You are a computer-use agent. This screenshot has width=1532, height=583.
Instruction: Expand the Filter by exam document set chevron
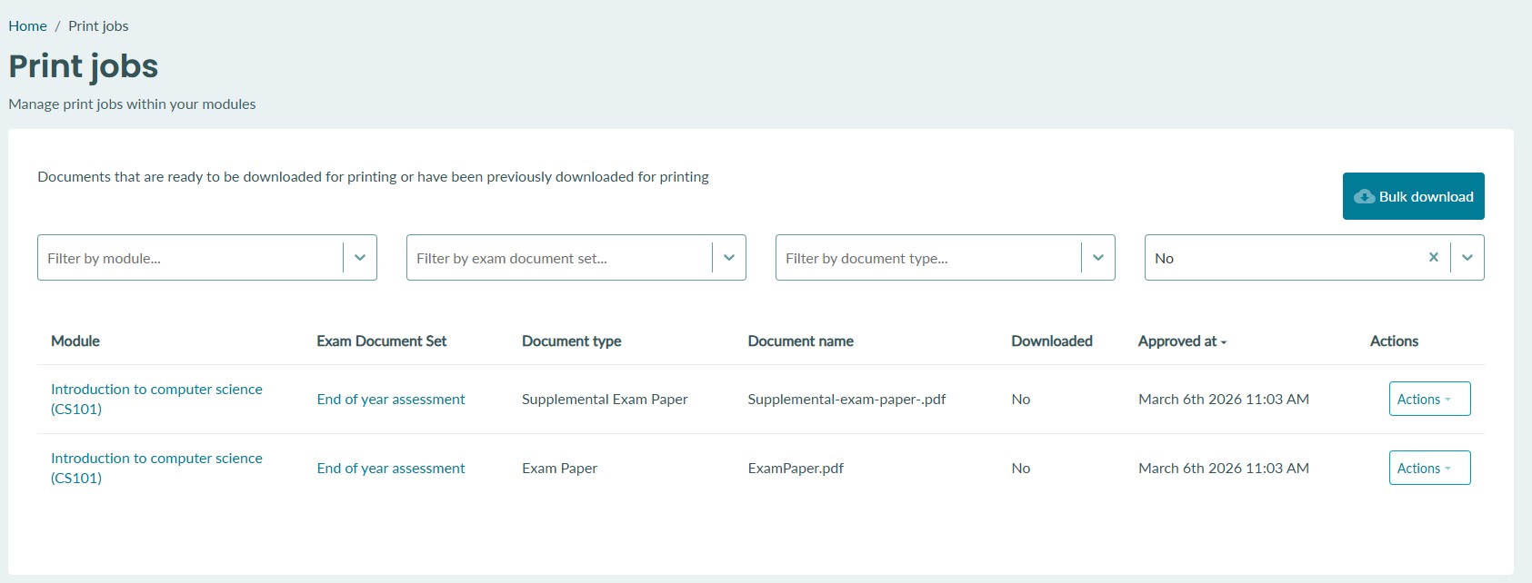(729, 258)
